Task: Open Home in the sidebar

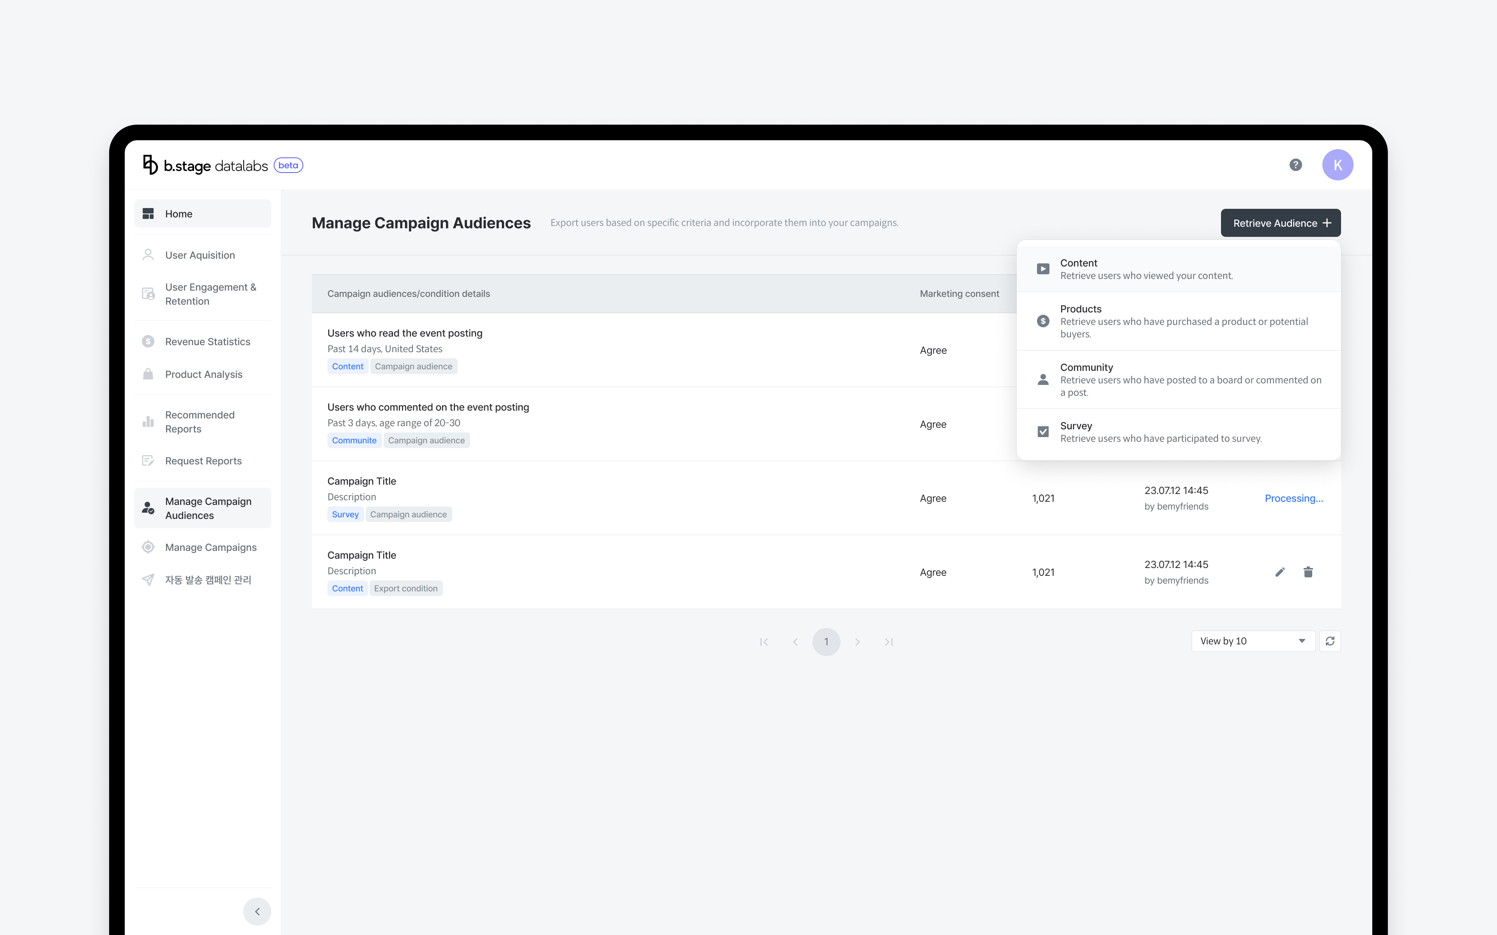Action: click(202, 214)
